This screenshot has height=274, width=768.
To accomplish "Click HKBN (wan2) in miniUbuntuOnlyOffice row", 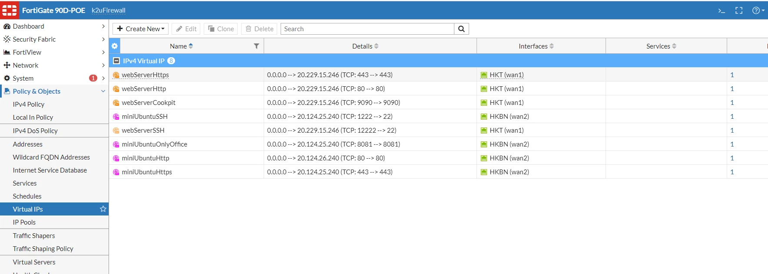I will [x=509, y=144].
